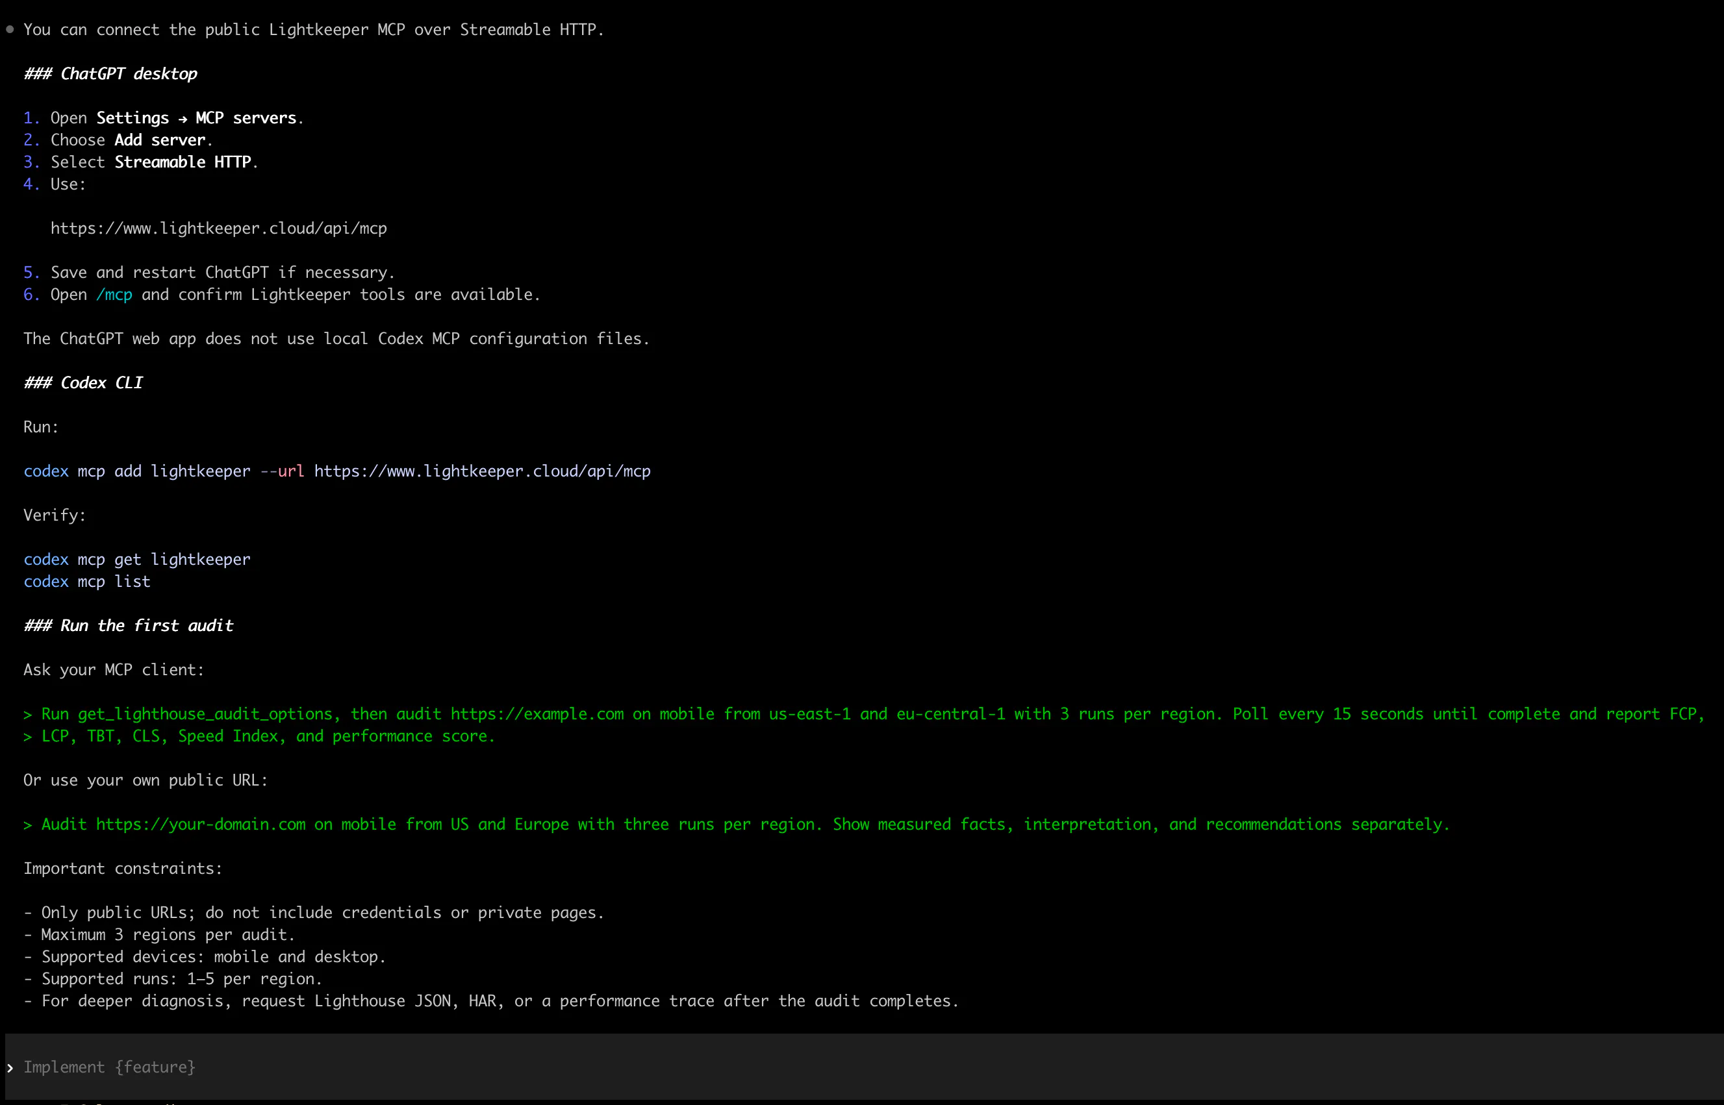Click the '### ChatGPT desktop' heading
The image size is (1724, 1105).
[110, 74]
